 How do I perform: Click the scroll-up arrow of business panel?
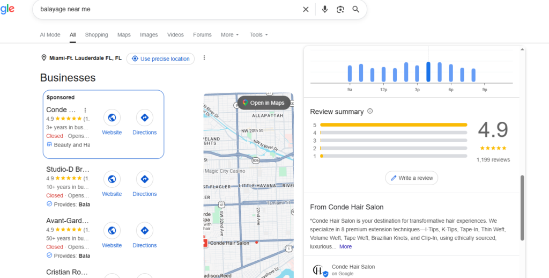(x=522, y=50)
